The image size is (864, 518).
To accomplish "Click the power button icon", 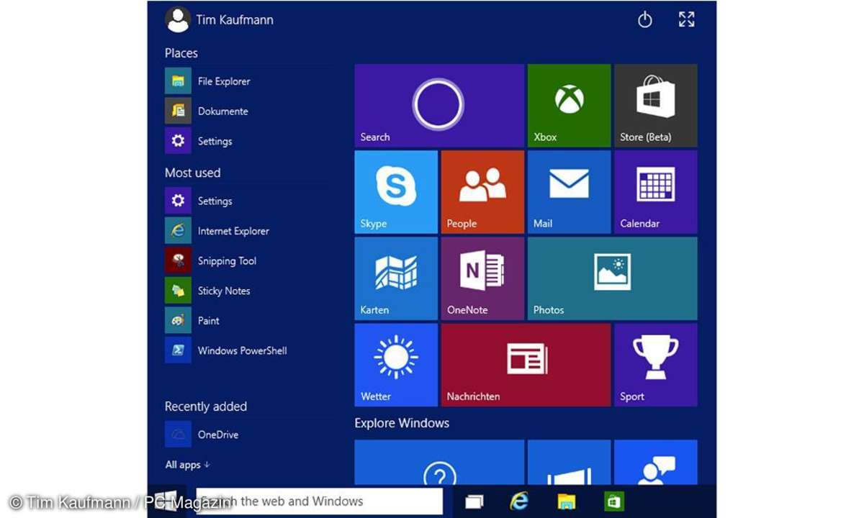I will (x=645, y=20).
